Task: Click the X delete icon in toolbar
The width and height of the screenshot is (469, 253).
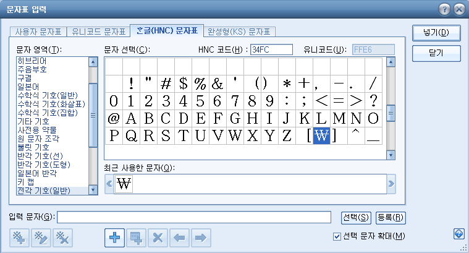Action: [158, 238]
